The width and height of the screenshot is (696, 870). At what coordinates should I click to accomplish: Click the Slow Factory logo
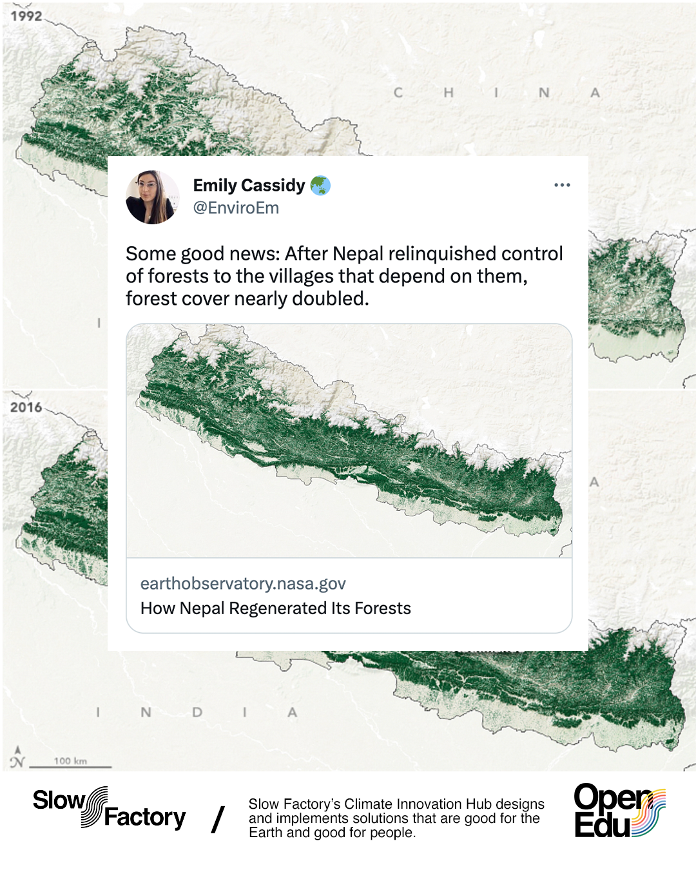pyautogui.click(x=110, y=808)
